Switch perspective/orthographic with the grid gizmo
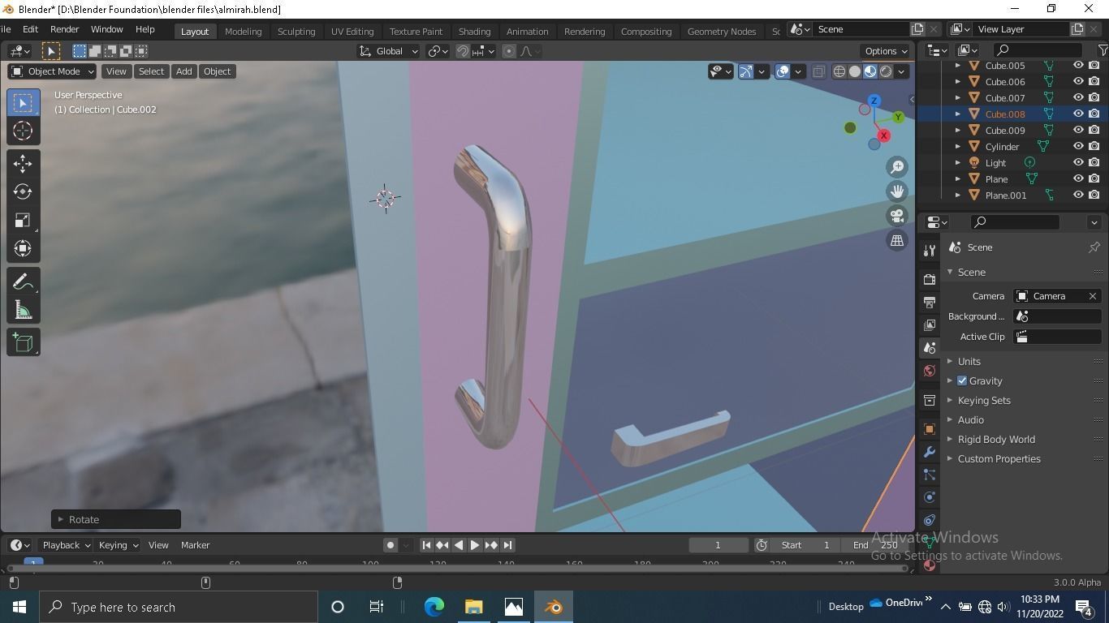 point(897,240)
